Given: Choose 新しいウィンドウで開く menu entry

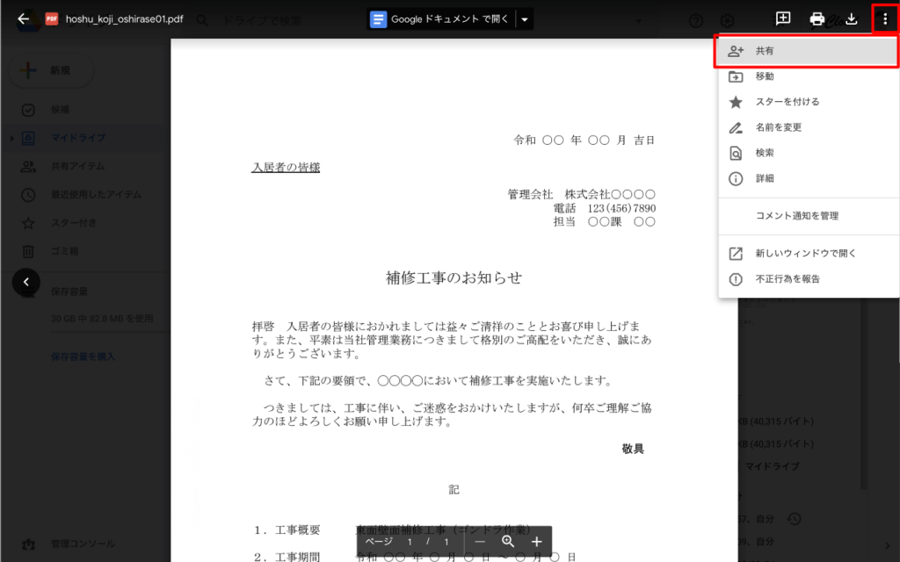Looking at the screenshot, I should 807,254.
